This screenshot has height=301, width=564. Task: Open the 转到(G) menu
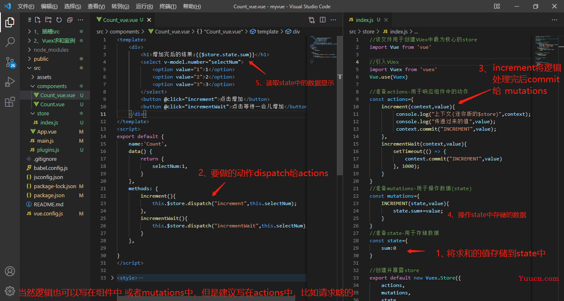(x=120, y=7)
